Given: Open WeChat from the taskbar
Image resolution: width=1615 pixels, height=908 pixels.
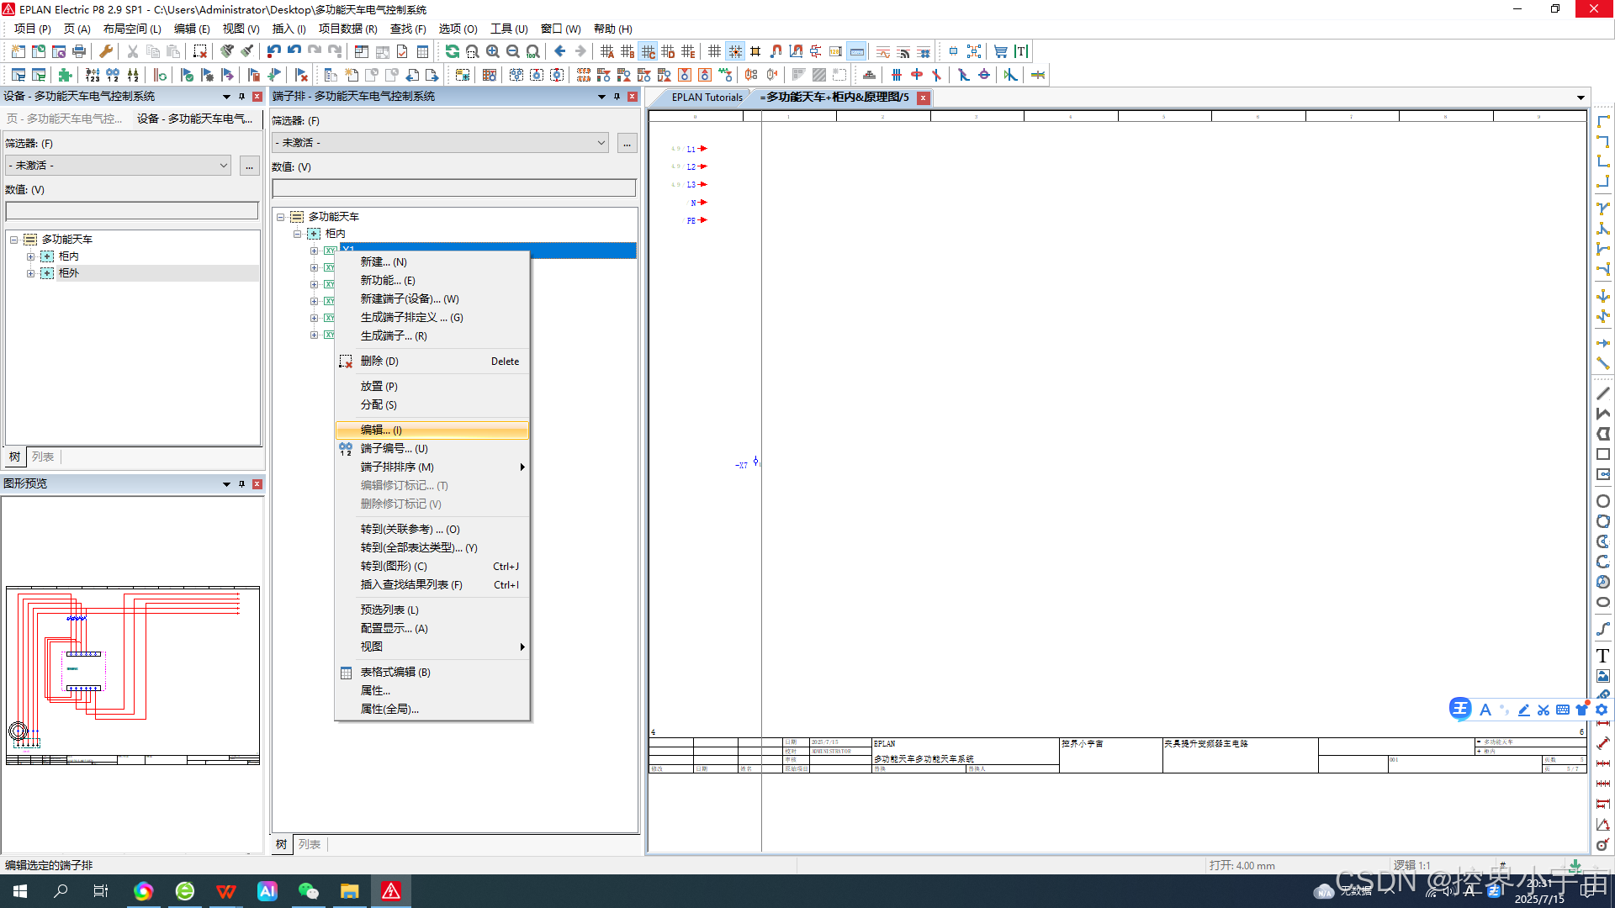Looking at the screenshot, I should point(308,891).
